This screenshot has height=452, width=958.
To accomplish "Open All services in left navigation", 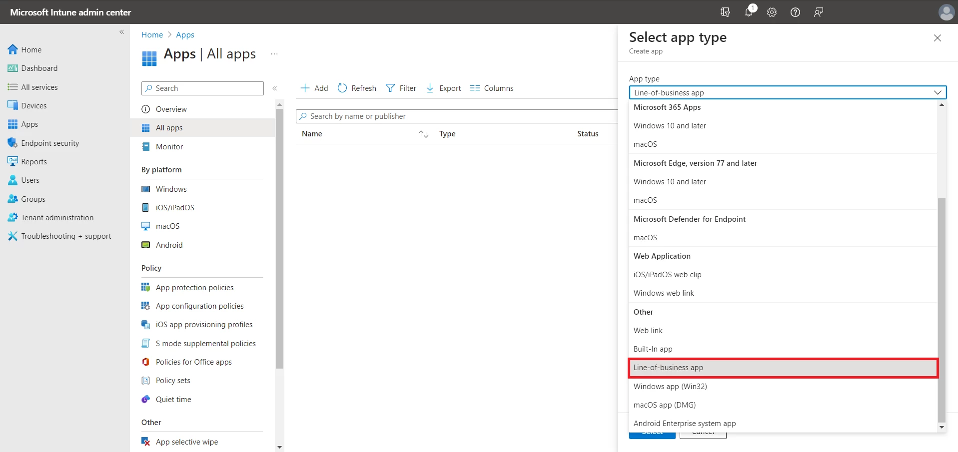I will click(x=33, y=87).
